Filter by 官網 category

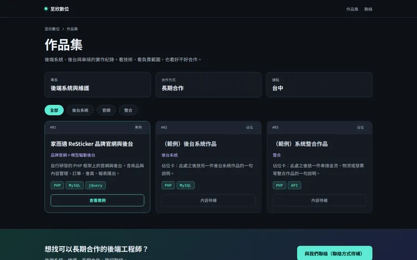click(106, 110)
